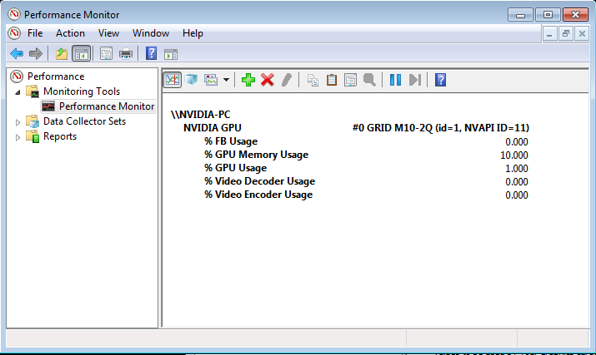Image resolution: width=596 pixels, height=355 pixels.
Task: Click the green Add counter plus icon
Action: tap(248, 80)
